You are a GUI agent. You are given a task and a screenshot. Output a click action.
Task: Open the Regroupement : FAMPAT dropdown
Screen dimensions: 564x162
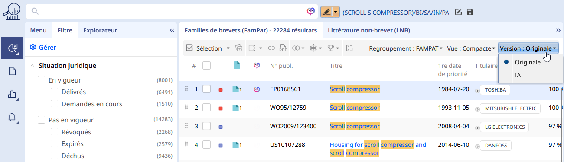point(406,48)
